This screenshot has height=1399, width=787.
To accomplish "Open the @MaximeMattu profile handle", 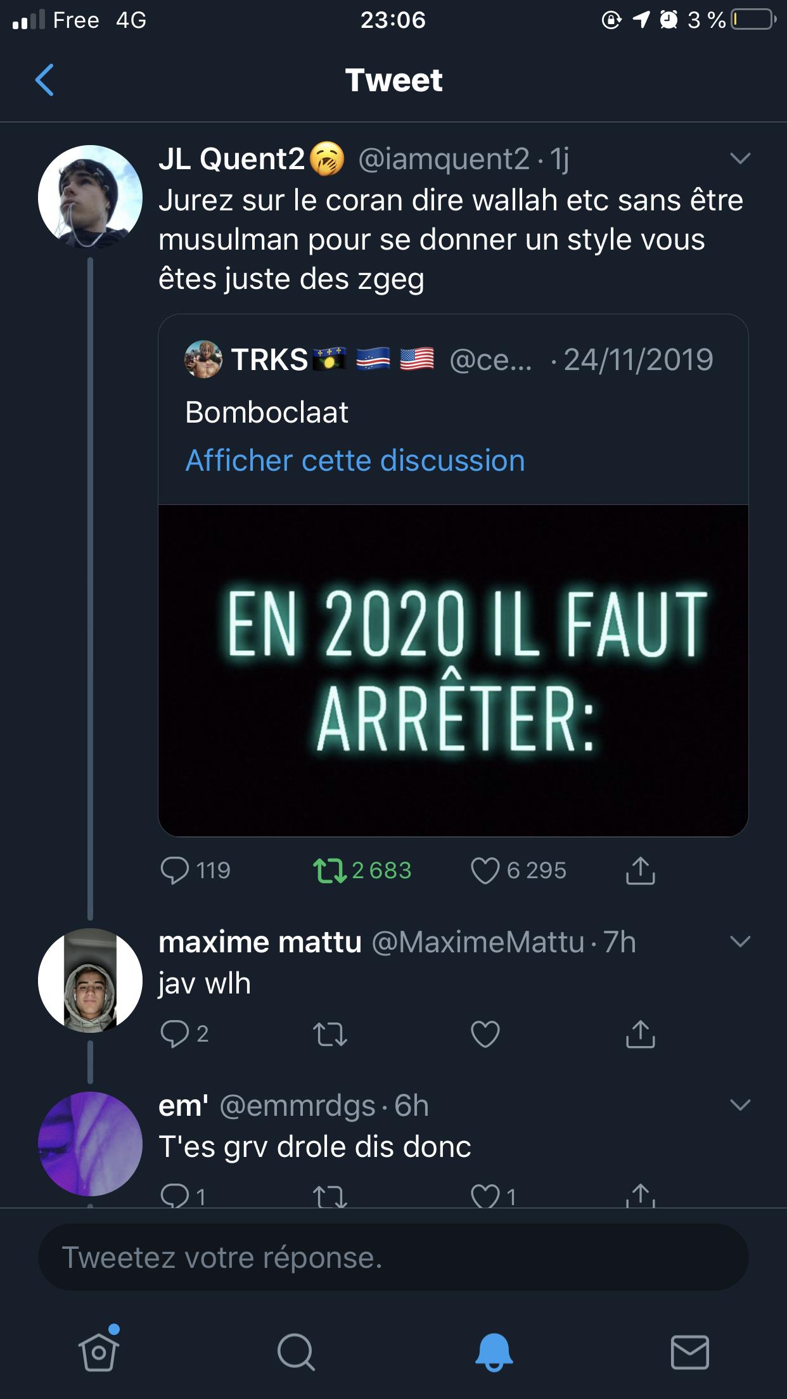I will click(x=478, y=942).
